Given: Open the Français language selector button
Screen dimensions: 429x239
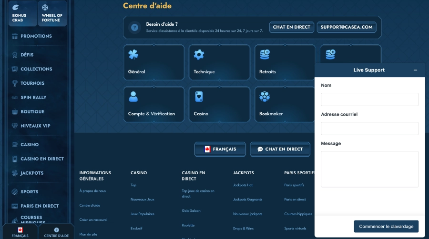Looking at the screenshot, I should [220, 149].
